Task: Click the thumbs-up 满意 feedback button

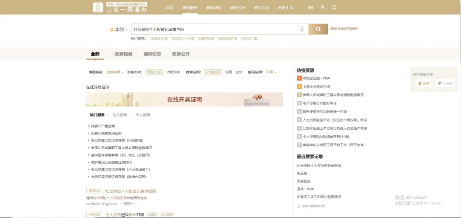Action: pyautogui.click(x=423, y=83)
